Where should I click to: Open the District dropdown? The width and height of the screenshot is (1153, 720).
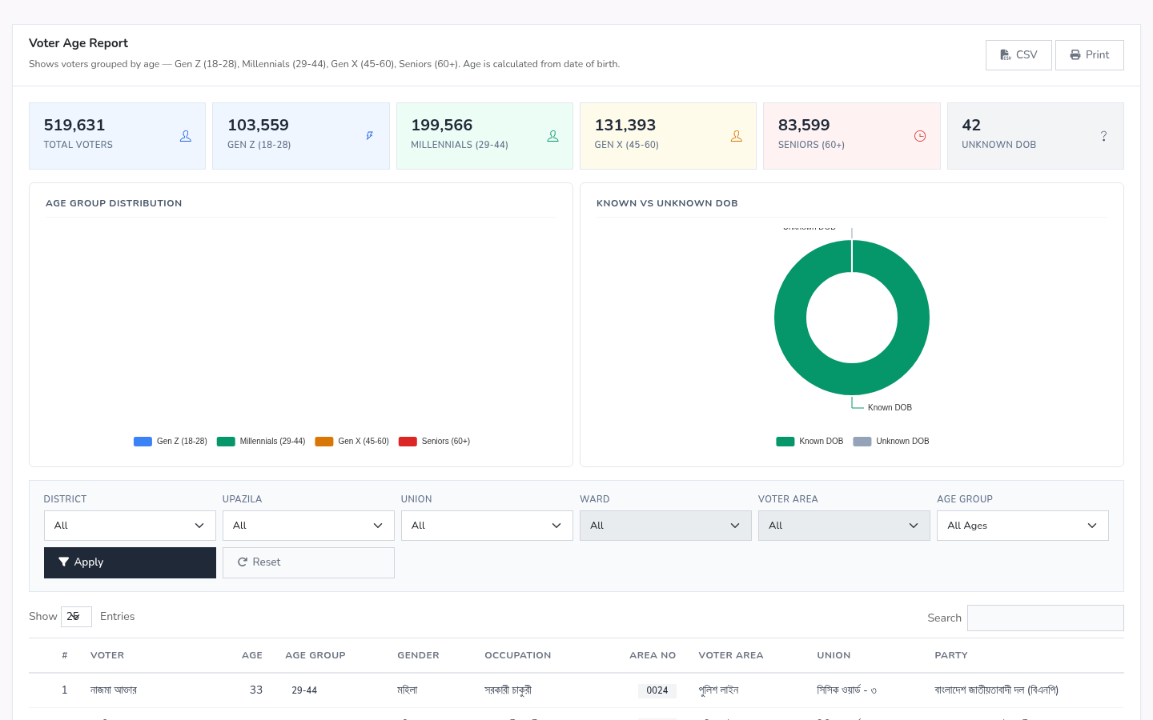point(130,526)
